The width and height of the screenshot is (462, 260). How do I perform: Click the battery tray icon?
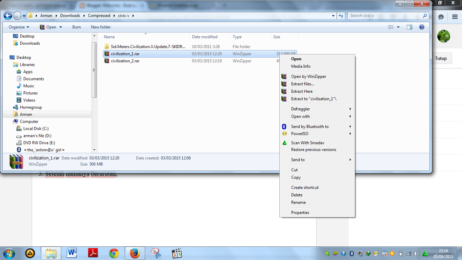click(x=400, y=254)
